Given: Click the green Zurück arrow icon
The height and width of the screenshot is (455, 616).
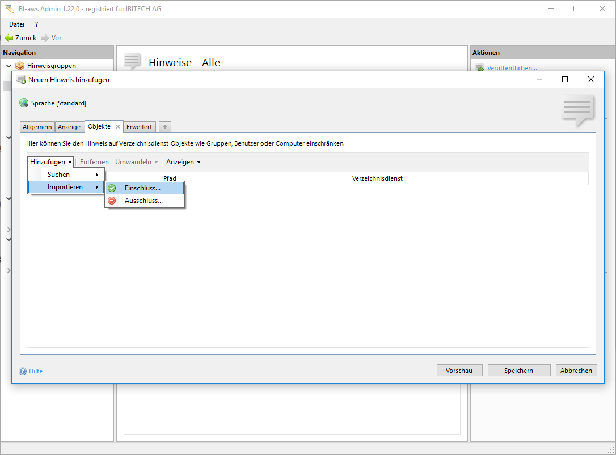Looking at the screenshot, I should pos(9,38).
